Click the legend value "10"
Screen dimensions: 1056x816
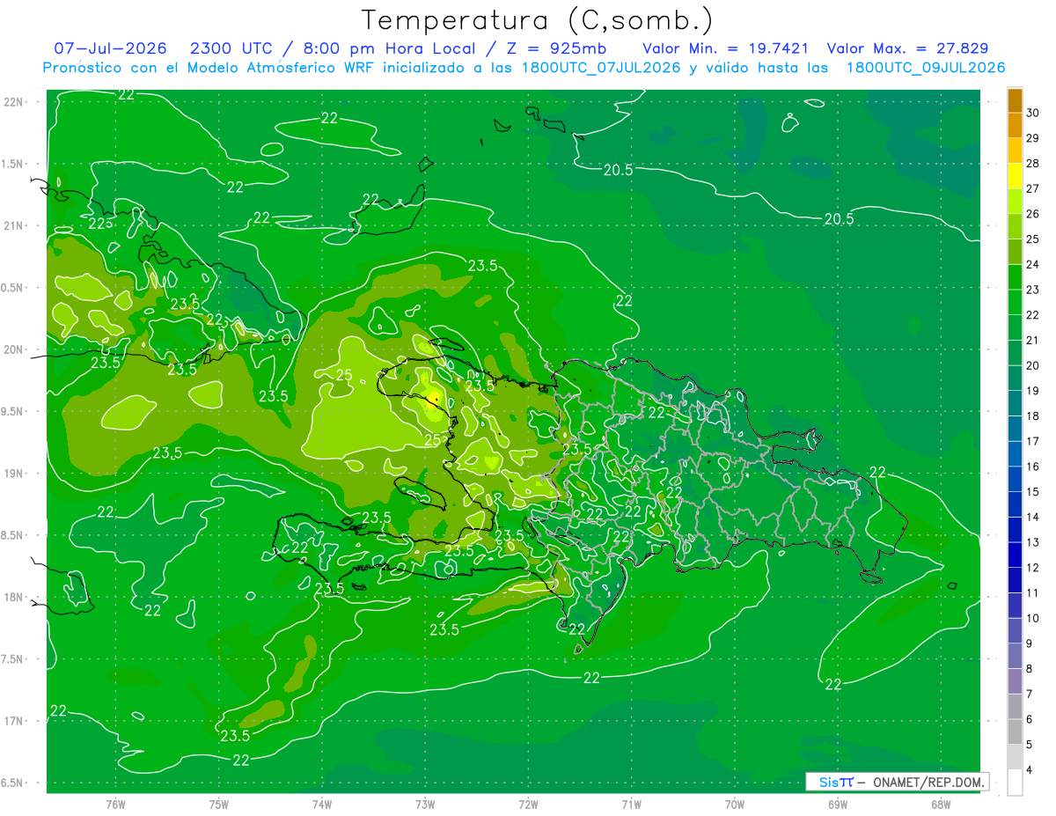point(1033,618)
